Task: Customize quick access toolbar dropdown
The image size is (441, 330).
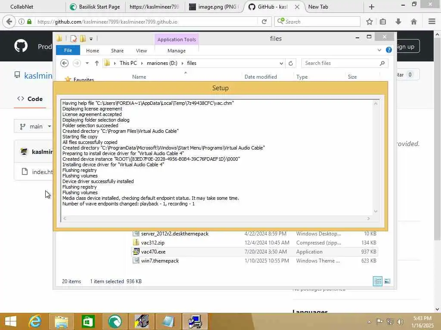Action: pos(91,39)
